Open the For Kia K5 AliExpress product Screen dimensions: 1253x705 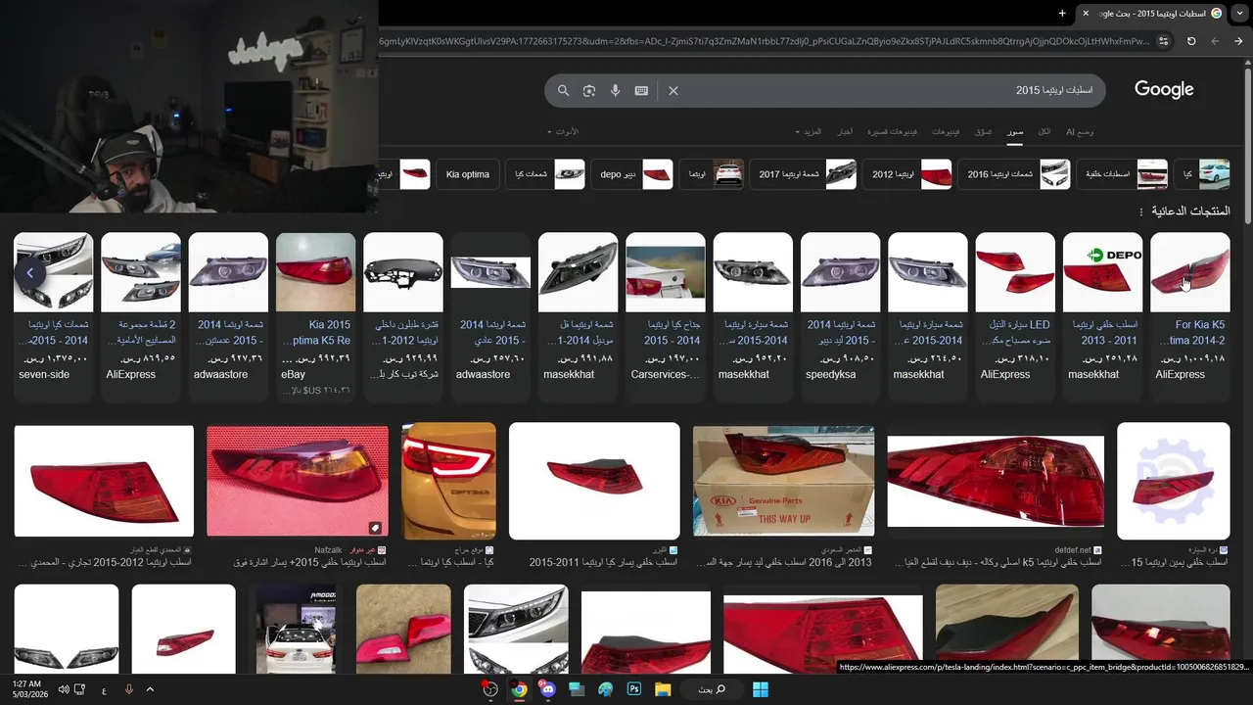point(1189,317)
